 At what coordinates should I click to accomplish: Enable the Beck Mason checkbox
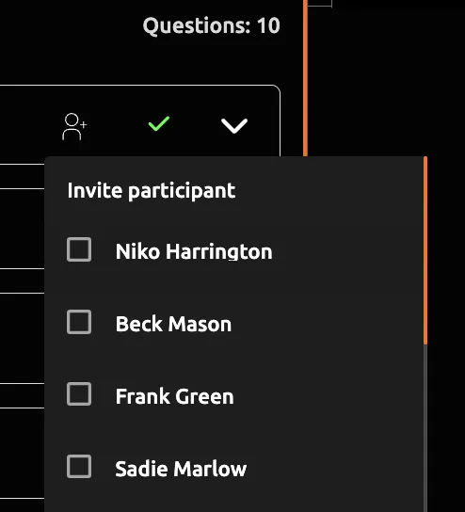pos(79,322)
